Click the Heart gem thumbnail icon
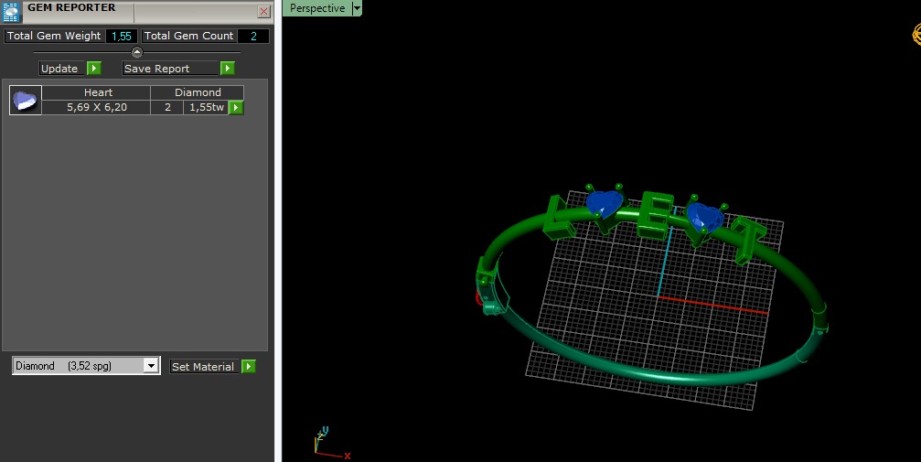Screen dimensions: 921x462 point(26,100)
